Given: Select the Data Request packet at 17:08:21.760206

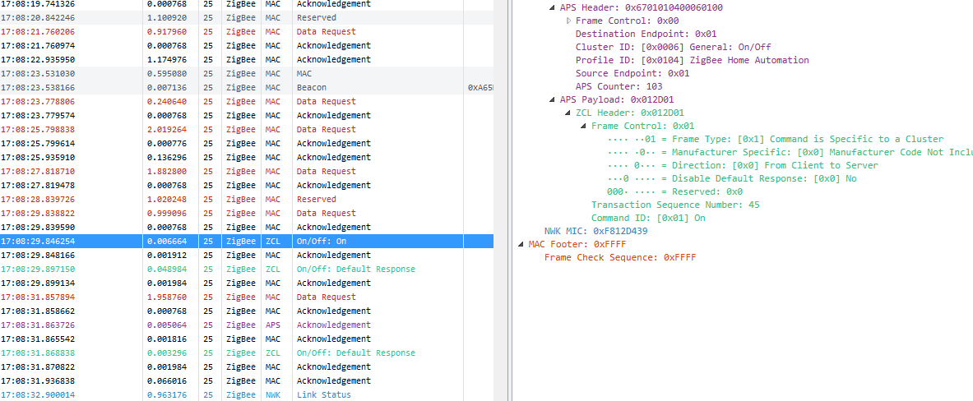Looking at the screenshot, I should pos(247,32).
